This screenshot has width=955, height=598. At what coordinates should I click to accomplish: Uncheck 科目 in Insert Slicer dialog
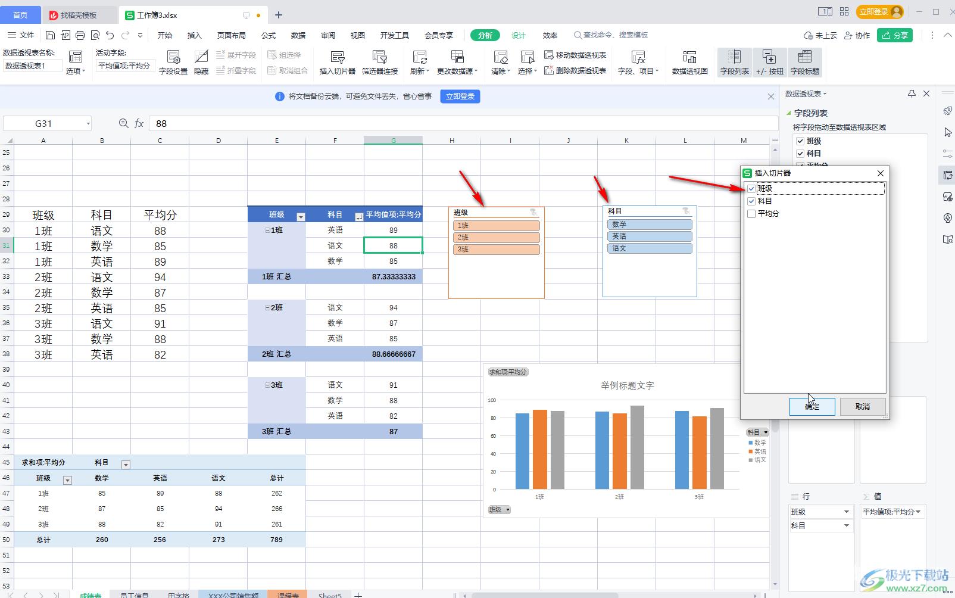751,201
